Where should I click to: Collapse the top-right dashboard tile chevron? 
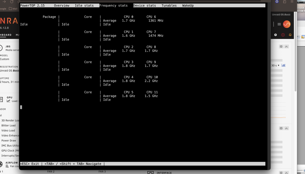tap(286, 47)
